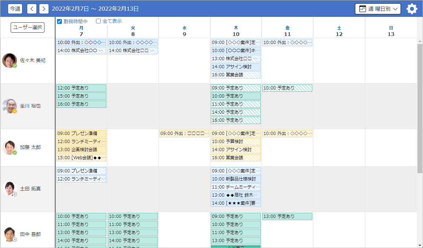Go to previous week arrow
423x248 pixels.
pos(32,9)
